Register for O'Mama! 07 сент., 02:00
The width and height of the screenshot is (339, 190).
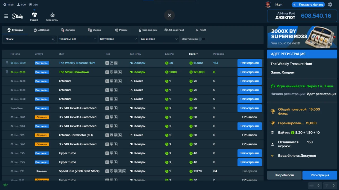(x=249, y=81)
